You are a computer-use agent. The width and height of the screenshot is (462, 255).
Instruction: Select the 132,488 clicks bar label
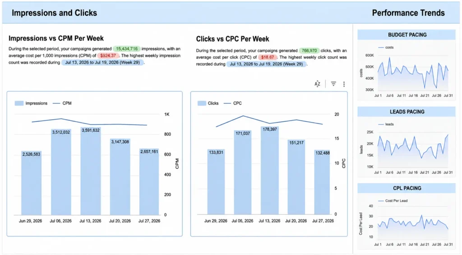pyautogui.click(x=323, y=153)
